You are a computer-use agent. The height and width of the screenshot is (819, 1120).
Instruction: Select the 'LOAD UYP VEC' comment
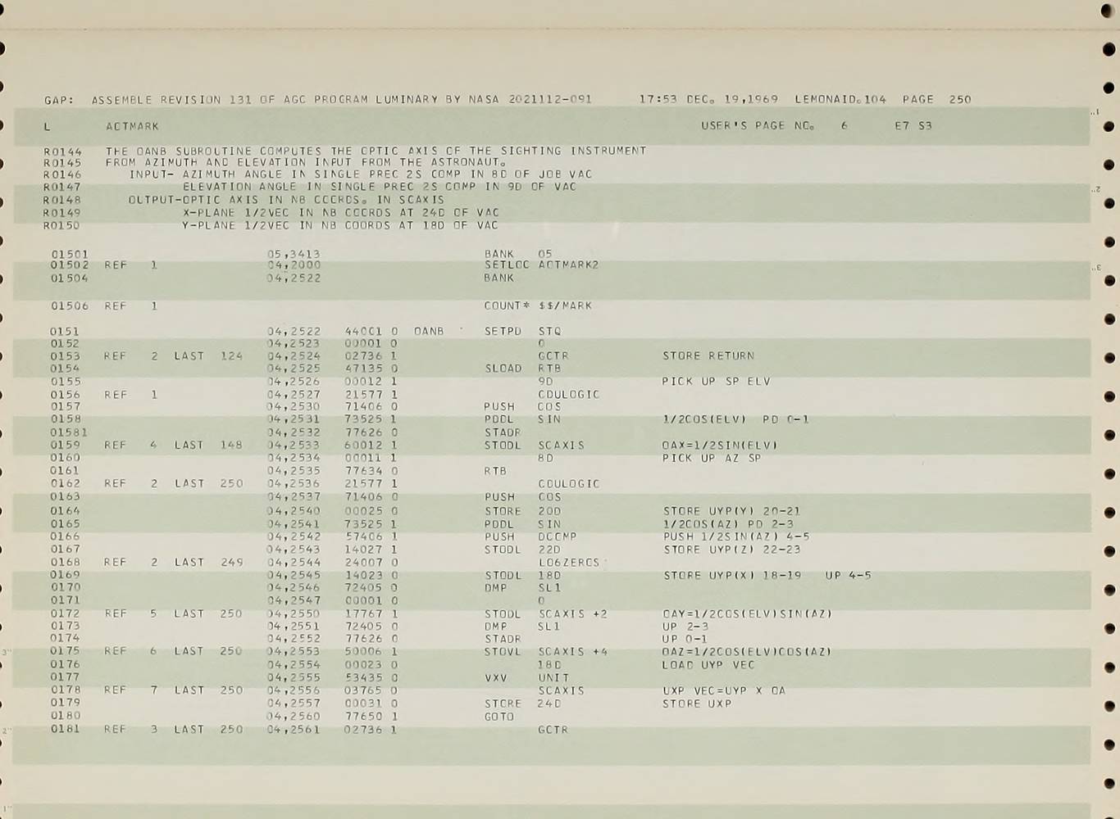click(708, 665)
